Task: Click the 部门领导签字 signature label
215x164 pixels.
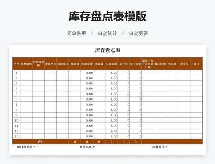Action: (26, 147)
